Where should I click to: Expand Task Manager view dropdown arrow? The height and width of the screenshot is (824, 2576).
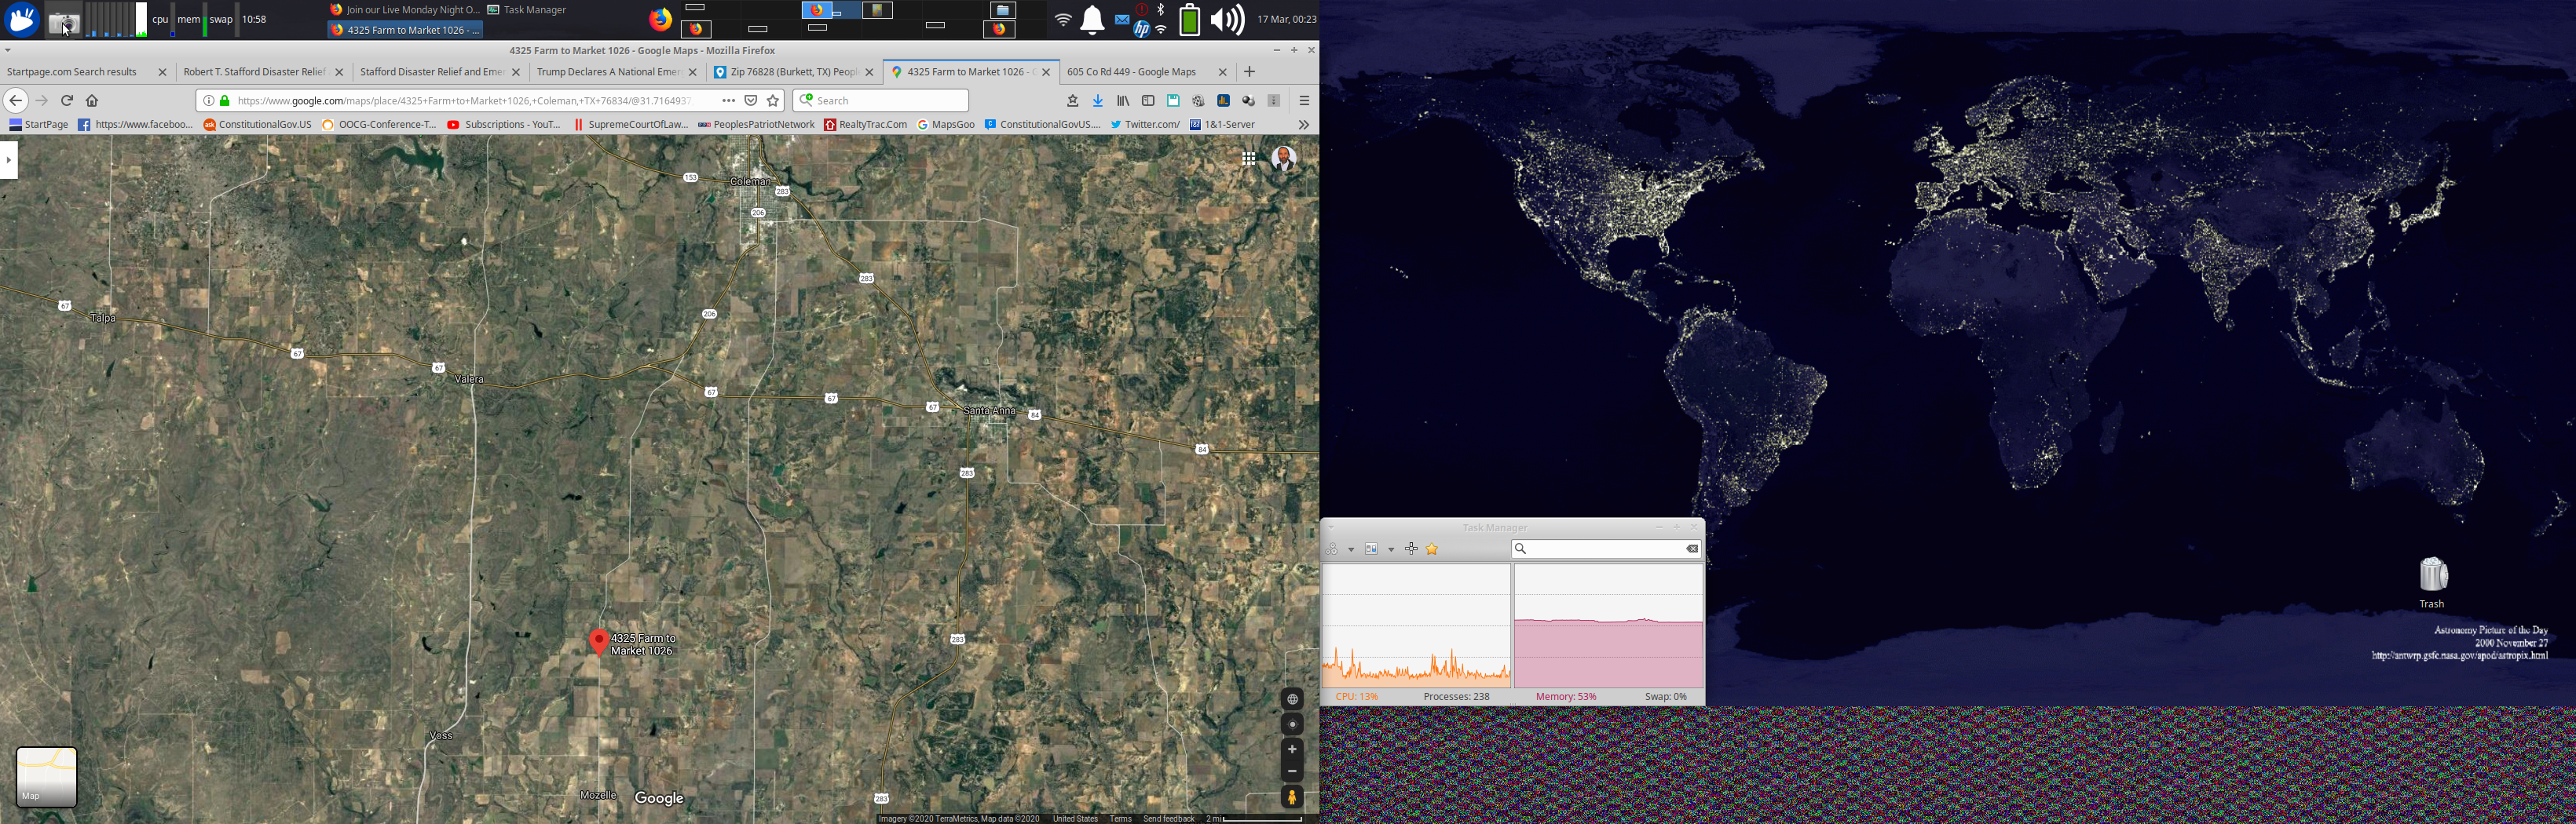(x=1391, y=549)
